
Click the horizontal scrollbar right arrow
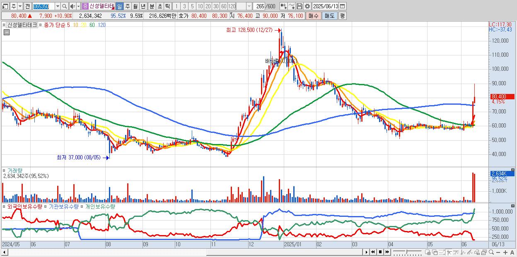click(x=367, y=252)
